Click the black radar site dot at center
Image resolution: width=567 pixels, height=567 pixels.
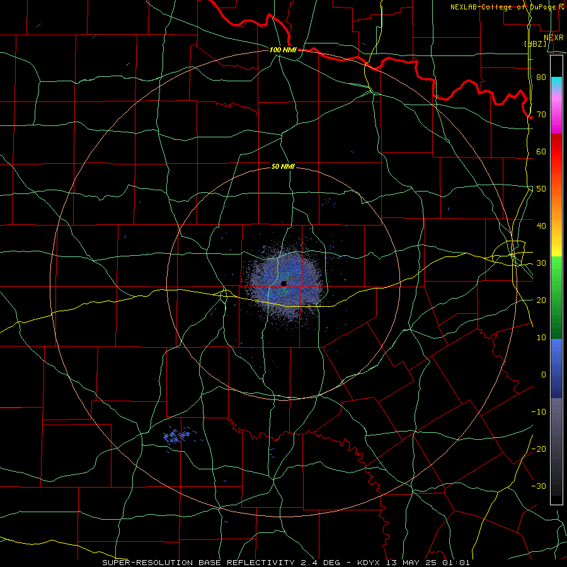pos(283,283)
